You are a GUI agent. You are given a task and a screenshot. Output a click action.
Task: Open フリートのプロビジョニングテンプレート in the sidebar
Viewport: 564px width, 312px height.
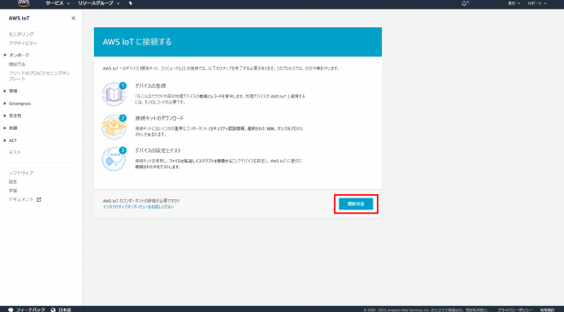tap(39, 76)
